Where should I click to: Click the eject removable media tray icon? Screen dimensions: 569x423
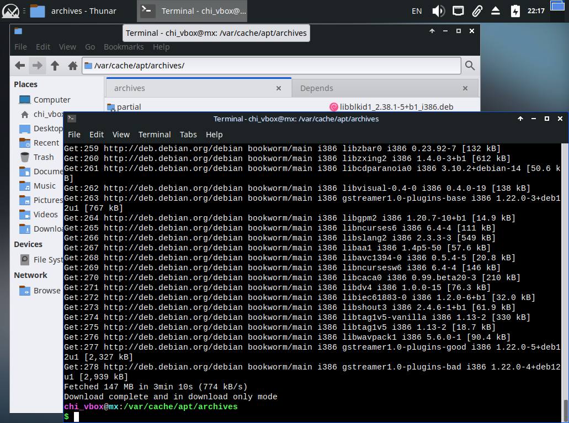pyautogui.click(x=496, y=11)
